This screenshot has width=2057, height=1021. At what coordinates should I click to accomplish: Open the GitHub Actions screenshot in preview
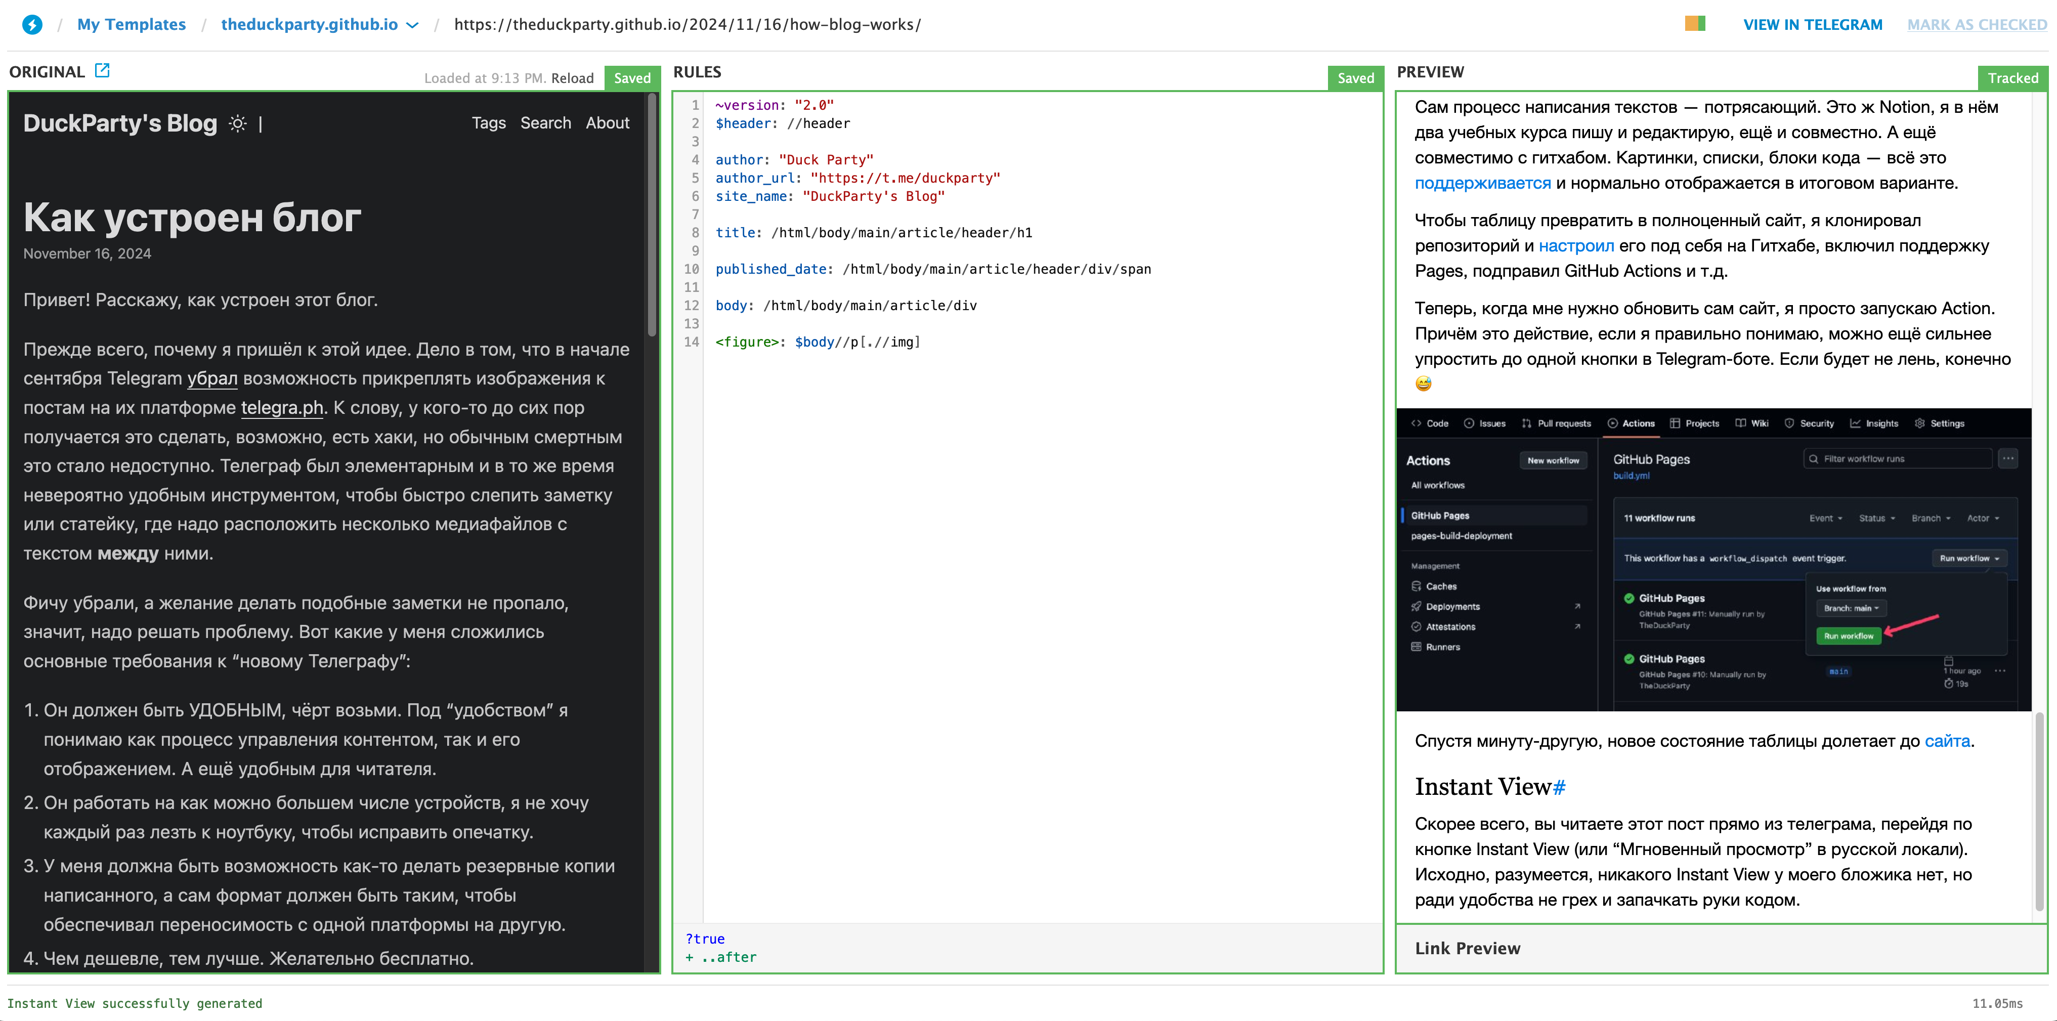coord(1713,559)
